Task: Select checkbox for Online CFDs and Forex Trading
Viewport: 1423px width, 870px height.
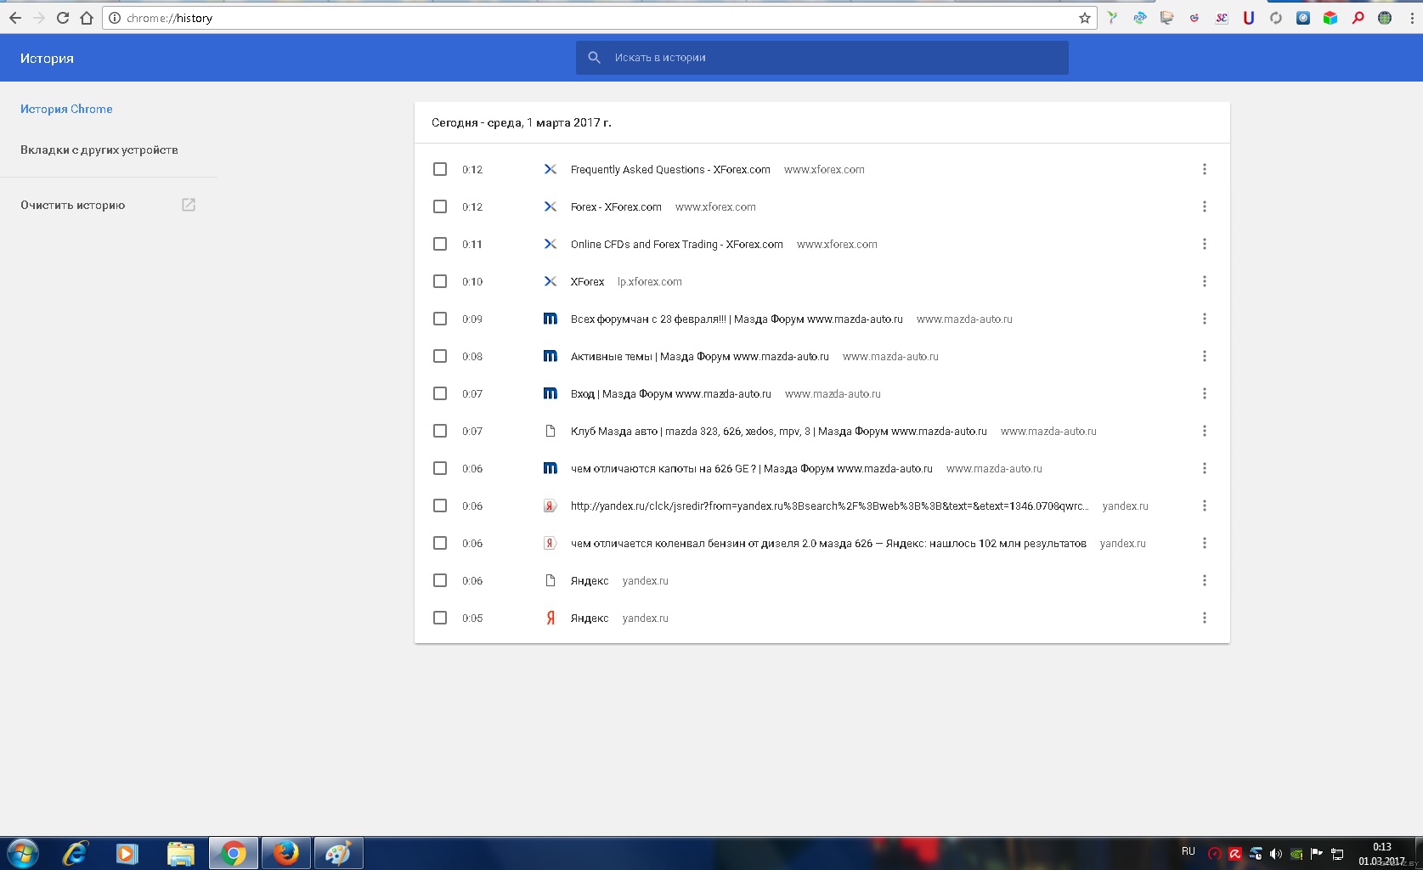Action: (440, 244)
